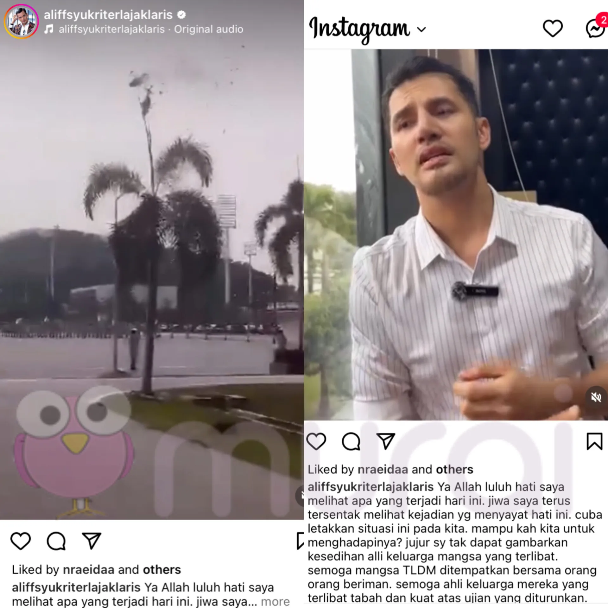
Task: Toggle bookmark to save the right post
Action: coord(594,441)
